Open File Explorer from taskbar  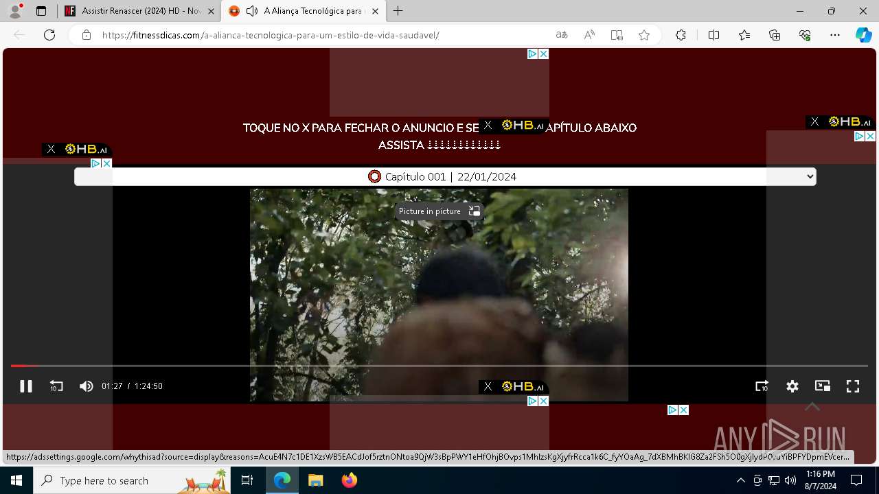point(315,480)
